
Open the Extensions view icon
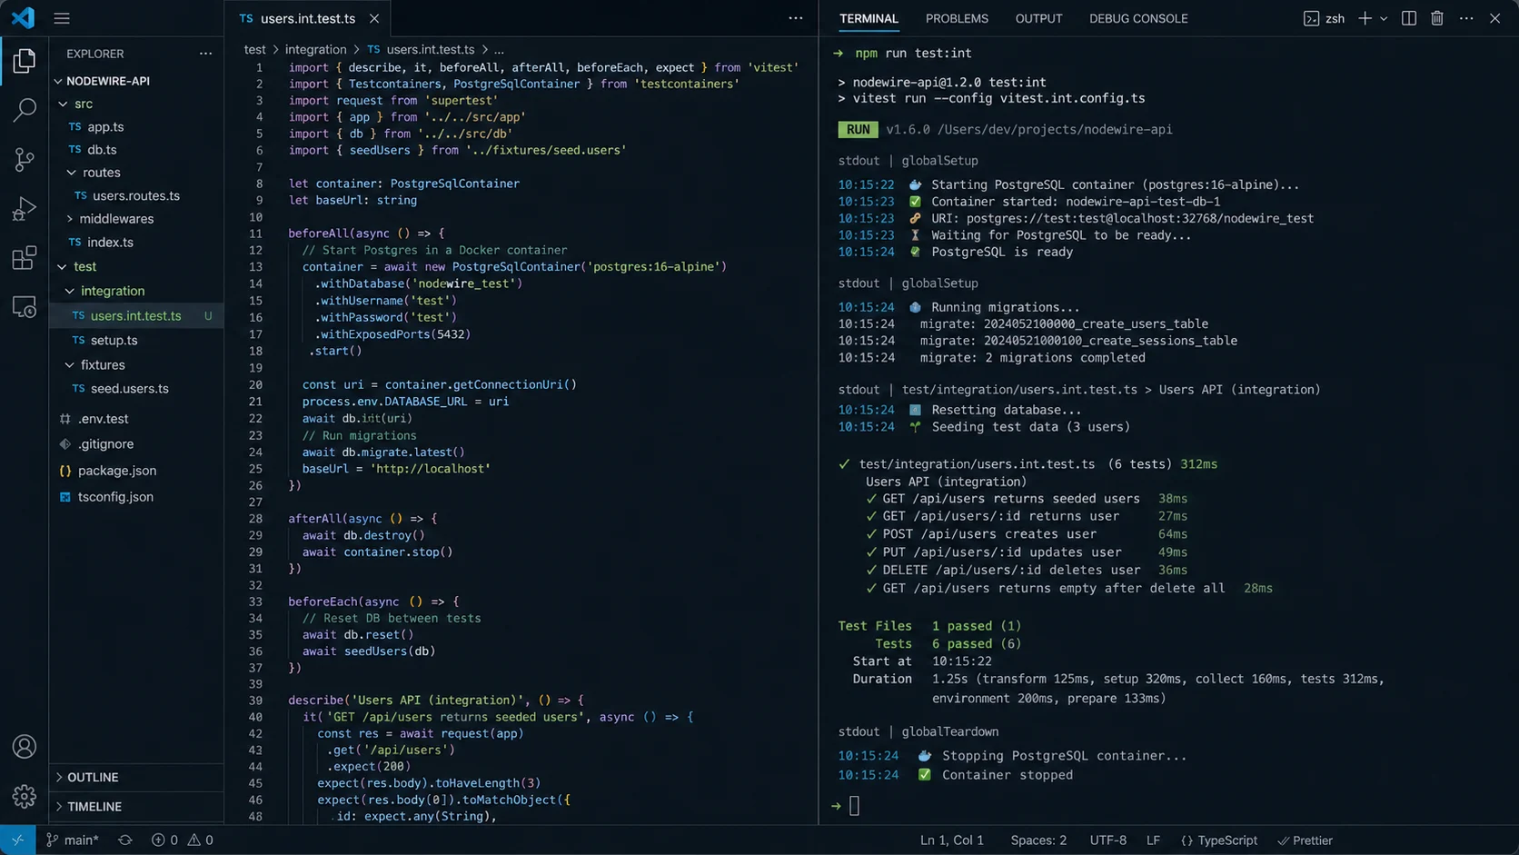[25, 258]
